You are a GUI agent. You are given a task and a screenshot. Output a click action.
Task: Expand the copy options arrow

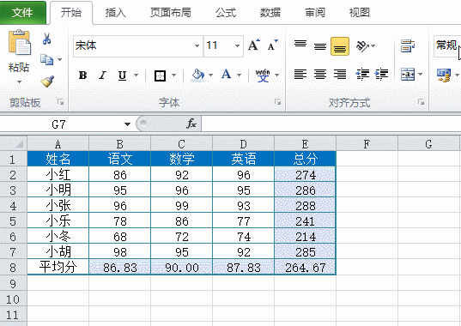point(60,59)
